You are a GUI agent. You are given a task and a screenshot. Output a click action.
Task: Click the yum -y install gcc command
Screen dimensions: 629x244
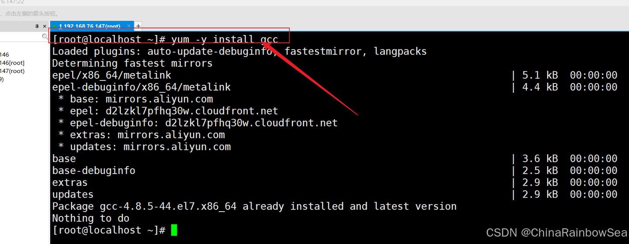click(225, 39)
